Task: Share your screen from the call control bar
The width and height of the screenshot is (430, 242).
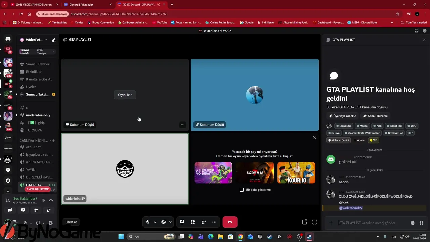Action: click(182, 222)
